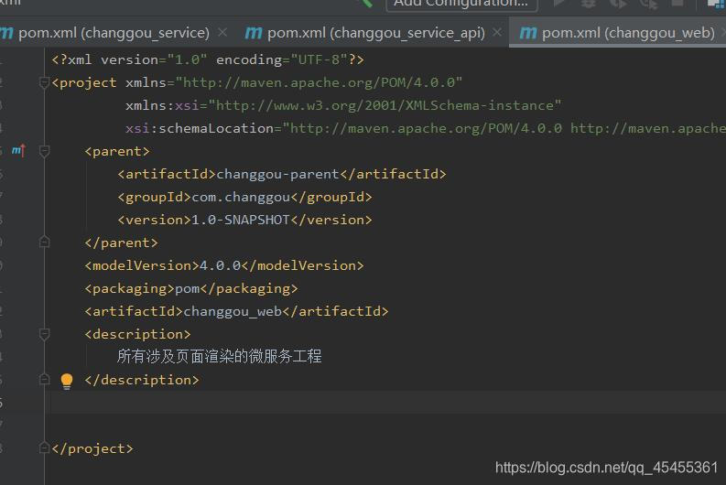Image resolution: width=726 pixels, height=485 pixels.
Task: Place cursor on the empty highlighted line
Action: [385, 402]
